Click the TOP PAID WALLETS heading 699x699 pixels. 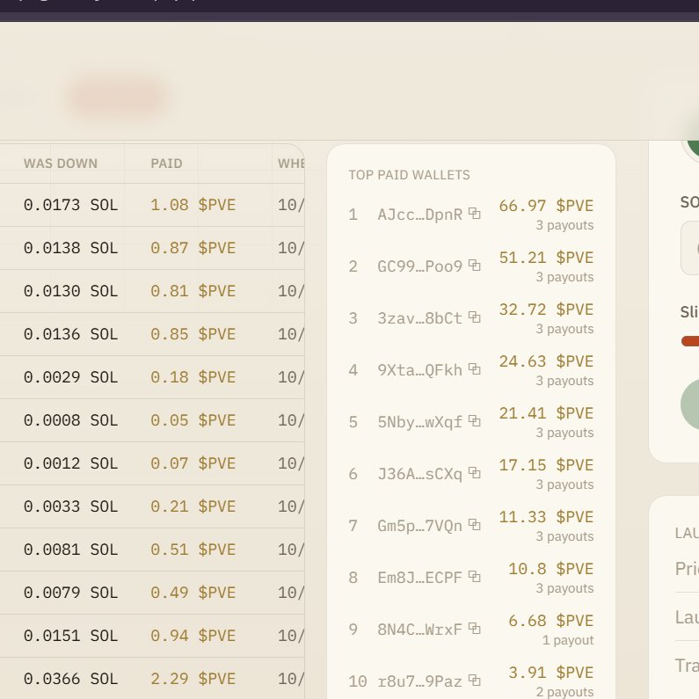(409, 175)
